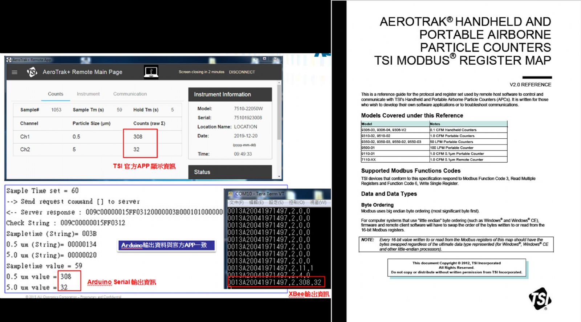Screen dimensions: 581x322
Task: Switch to the Instrument tab
Action: coord(88,94)
